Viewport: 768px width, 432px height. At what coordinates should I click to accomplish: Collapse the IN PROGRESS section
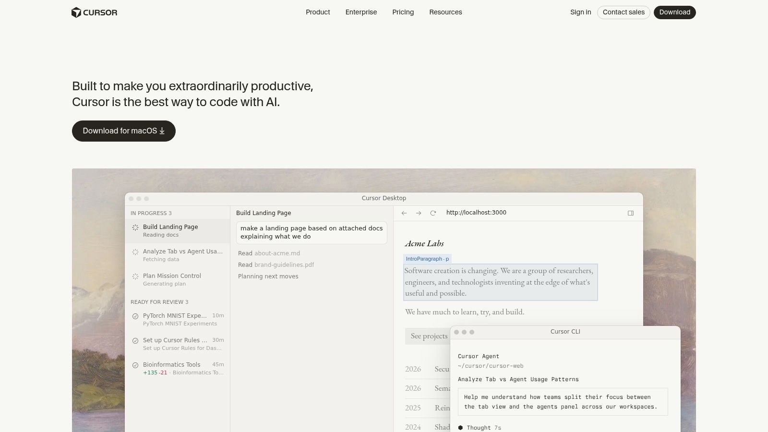(151, 213)
